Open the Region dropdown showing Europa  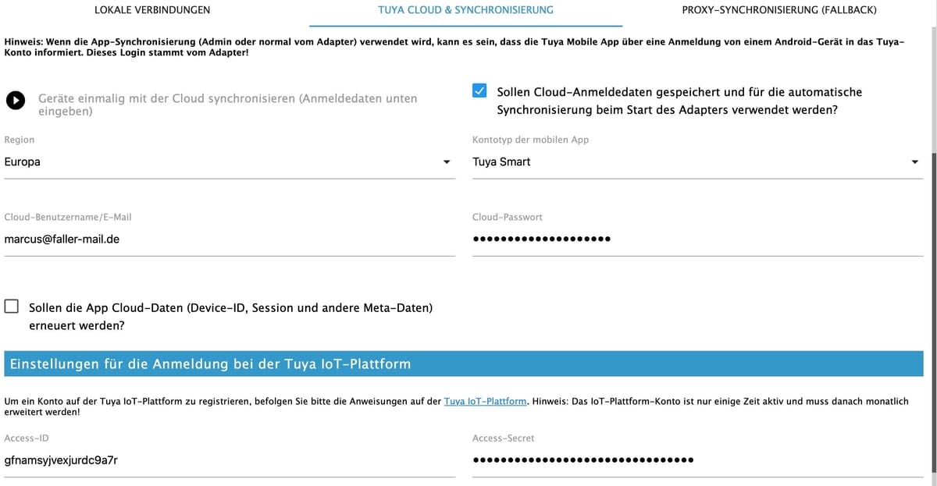pos(230,162)
